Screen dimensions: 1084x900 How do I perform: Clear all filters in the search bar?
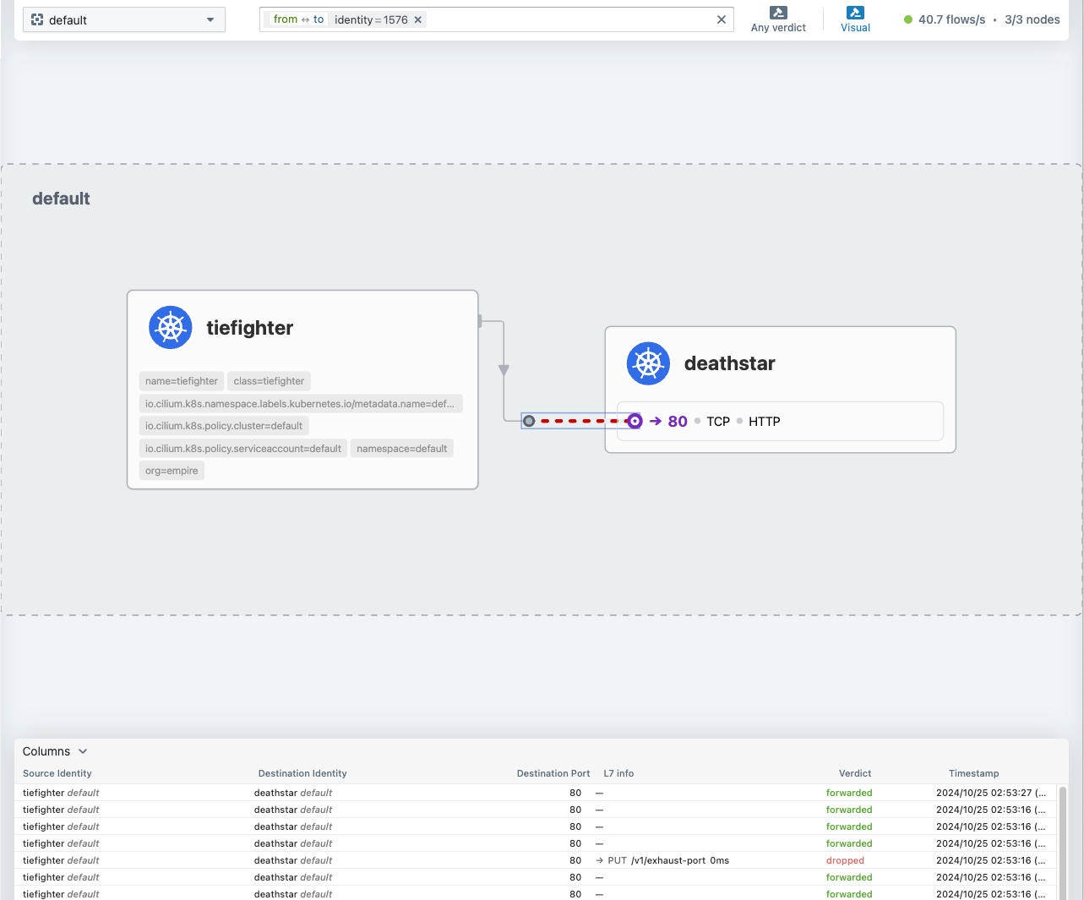tap(721, 19)
